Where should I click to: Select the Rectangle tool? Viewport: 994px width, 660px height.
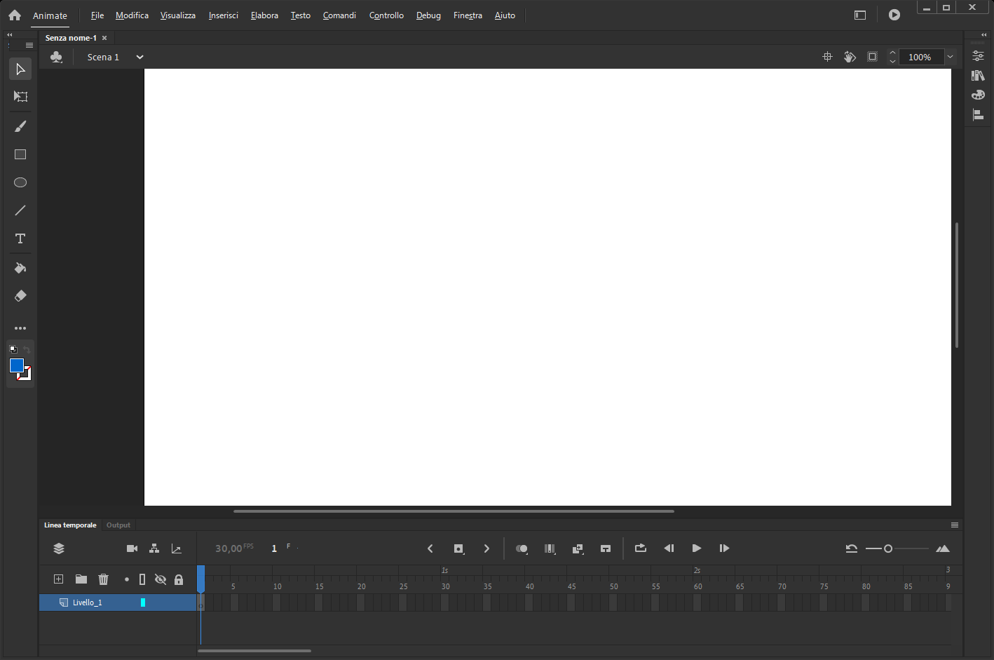coord(20,154)
